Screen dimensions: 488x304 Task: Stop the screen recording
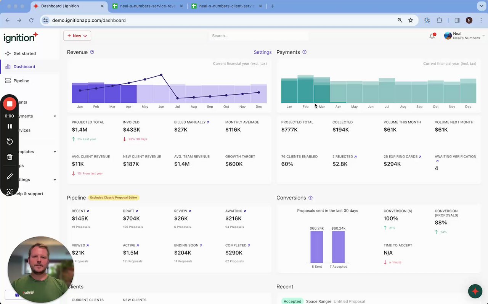point(10,104)
